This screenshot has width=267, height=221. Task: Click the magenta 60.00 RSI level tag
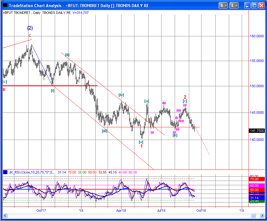(x=257, y=186)
